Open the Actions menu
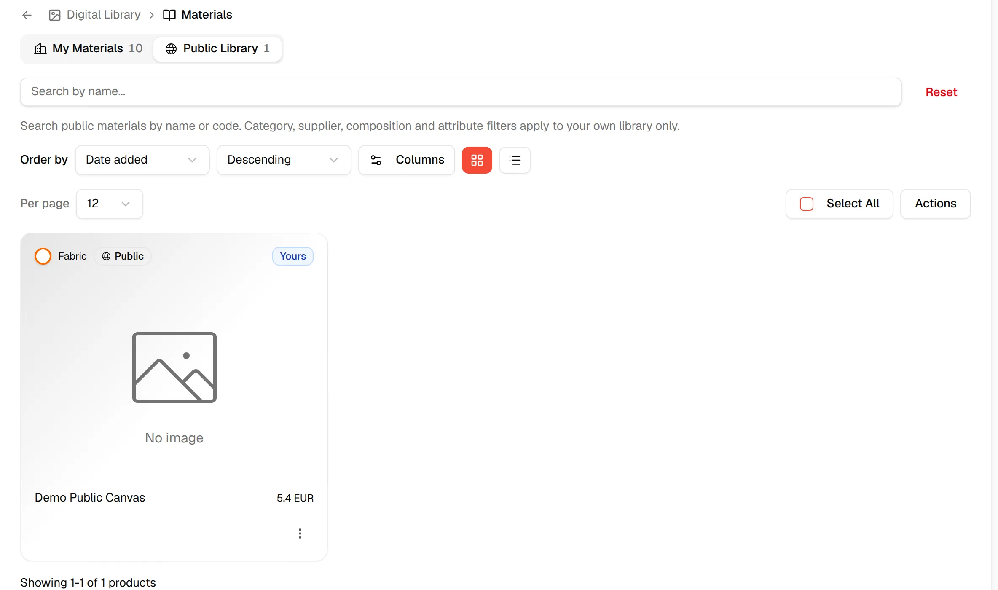The width and height of the screenshot is (998, 590). pos(936,204)
